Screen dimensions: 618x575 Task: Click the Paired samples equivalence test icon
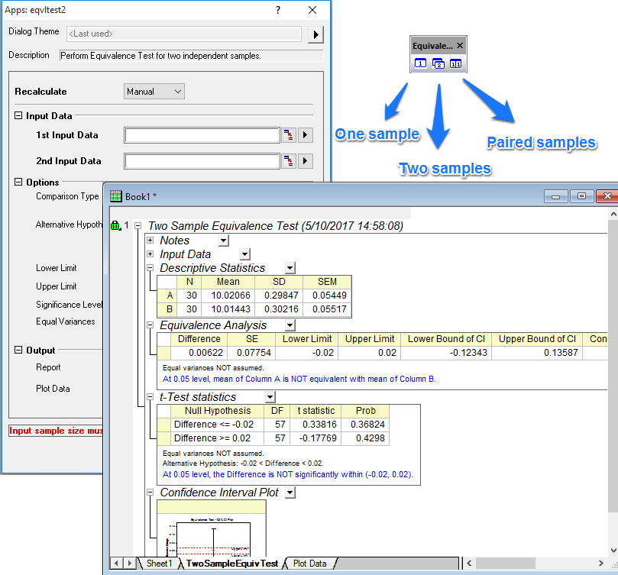(455, 64)
